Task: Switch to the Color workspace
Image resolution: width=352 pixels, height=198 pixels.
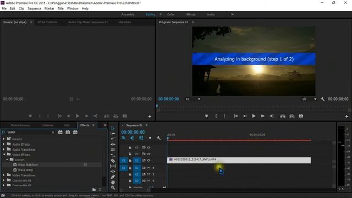Action: [170, 14]
